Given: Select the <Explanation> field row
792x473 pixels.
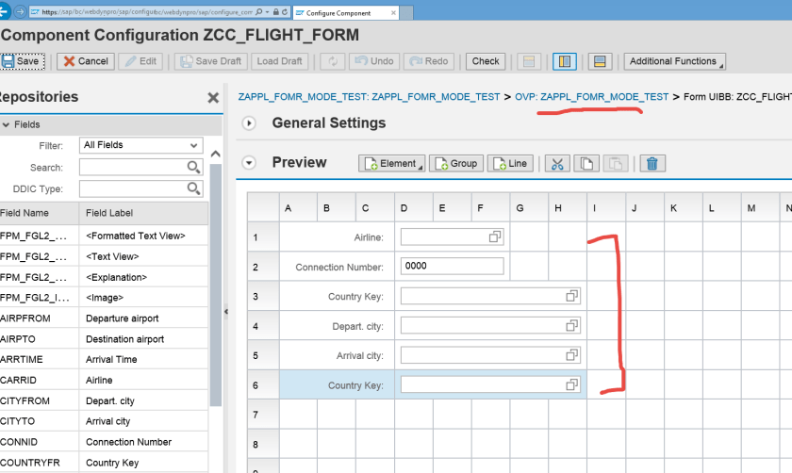Looking at the screenshot, I should (104, 277).
